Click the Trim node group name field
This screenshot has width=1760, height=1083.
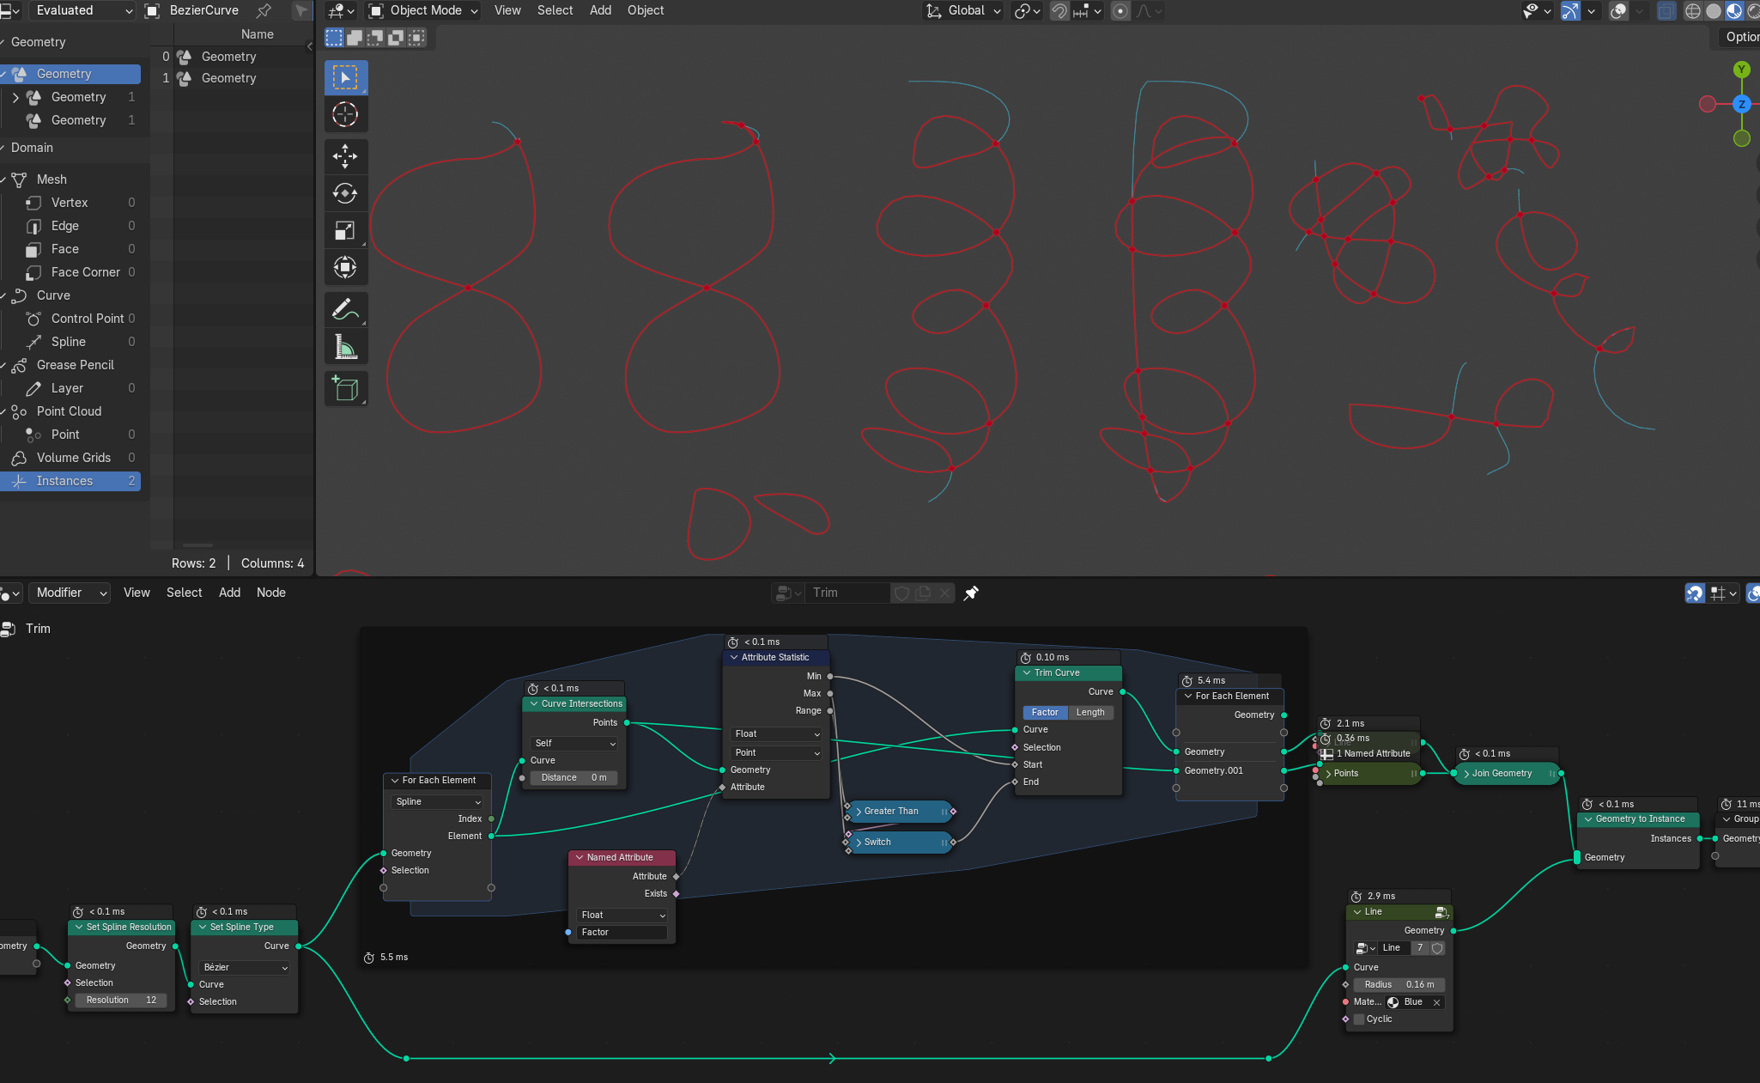[x=848, y=593]
